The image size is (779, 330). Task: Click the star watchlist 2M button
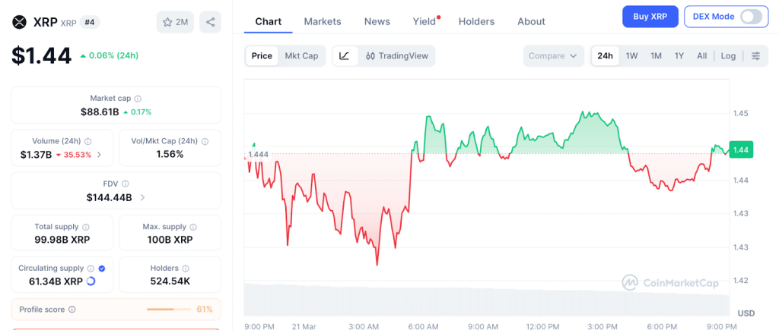(x=175, y=22)
